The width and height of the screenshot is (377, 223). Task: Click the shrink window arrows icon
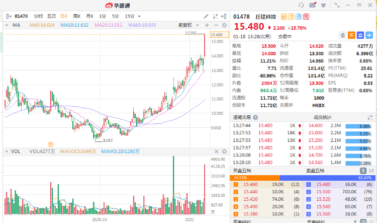click(x=337, y=5)
